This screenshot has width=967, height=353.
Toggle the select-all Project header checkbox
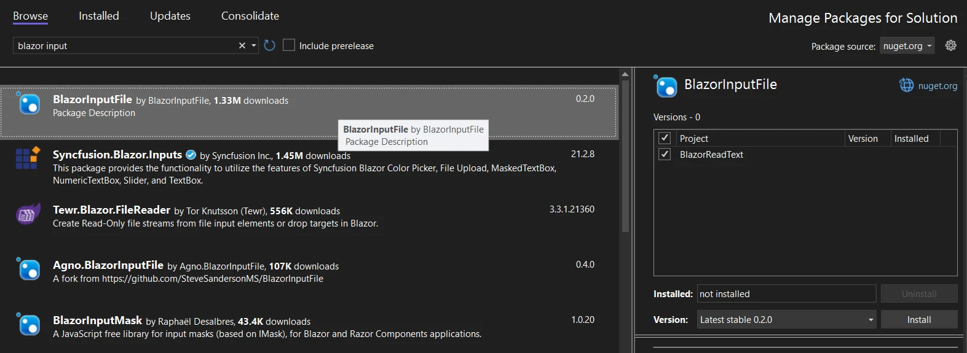coord(665,138)
